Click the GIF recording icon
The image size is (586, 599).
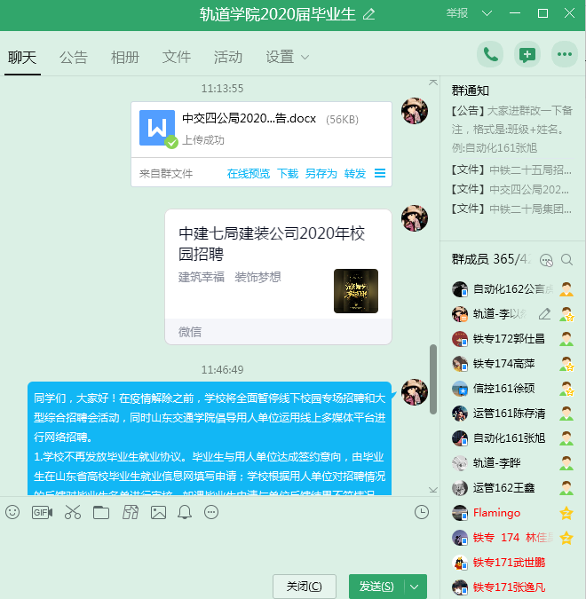click(42, 512)
